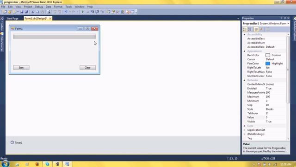Open the Data Sources side tab
Screen dimensions: 296x167
(x=2, y=42)
